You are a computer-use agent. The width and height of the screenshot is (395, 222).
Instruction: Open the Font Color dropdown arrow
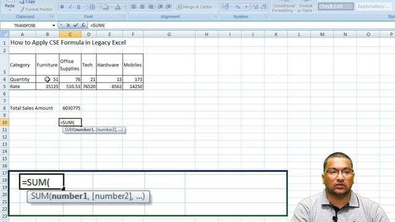click(123, 7)
